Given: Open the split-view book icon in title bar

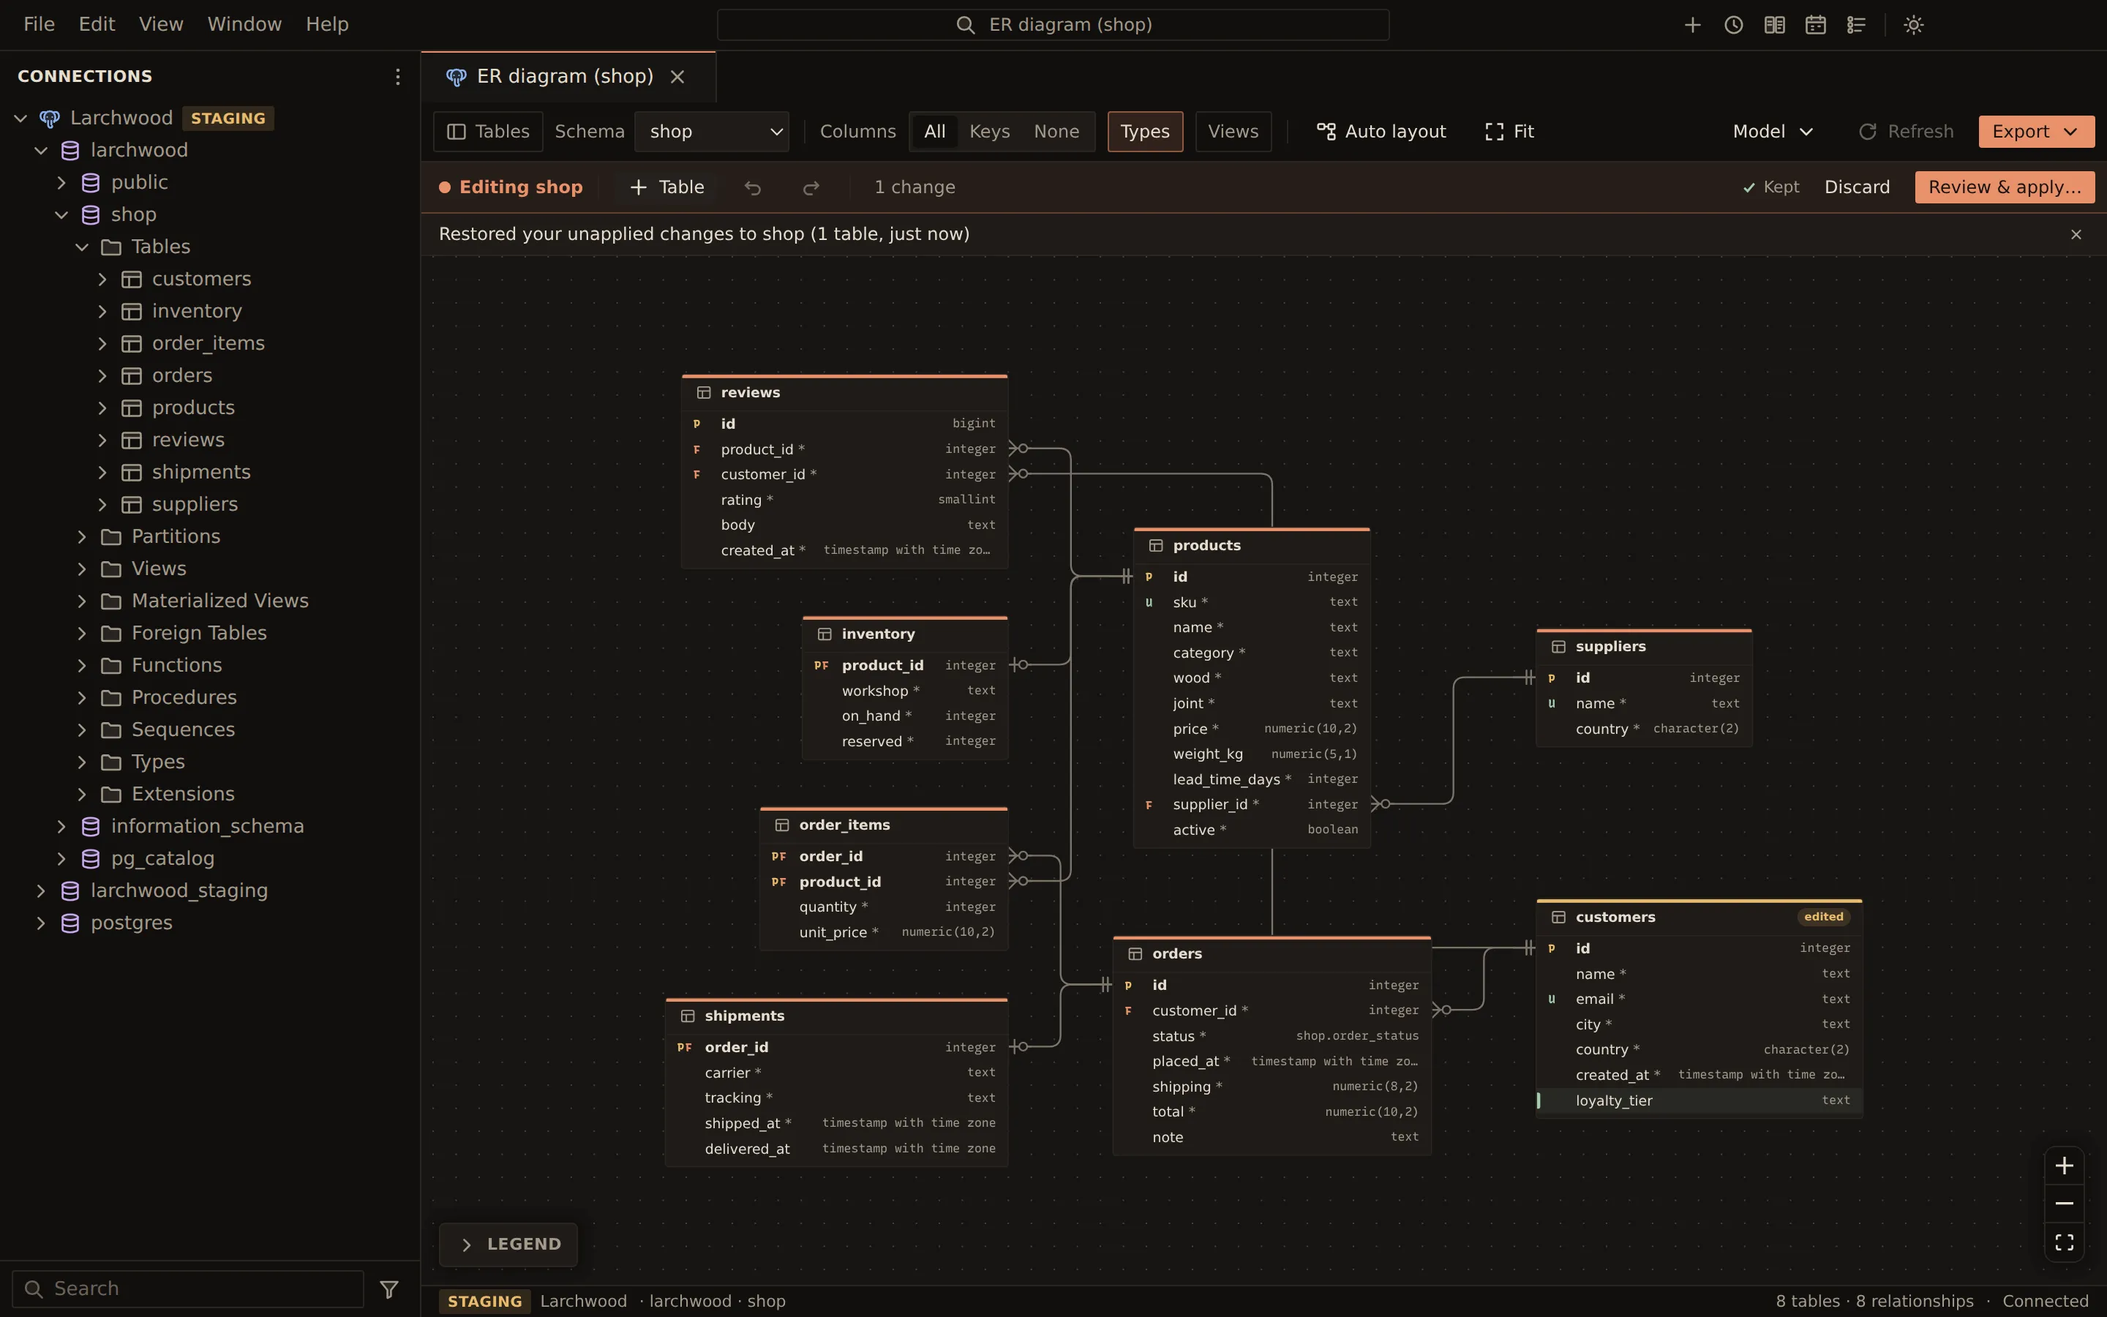Looking at the screenshot, I should coord(1774,24).
